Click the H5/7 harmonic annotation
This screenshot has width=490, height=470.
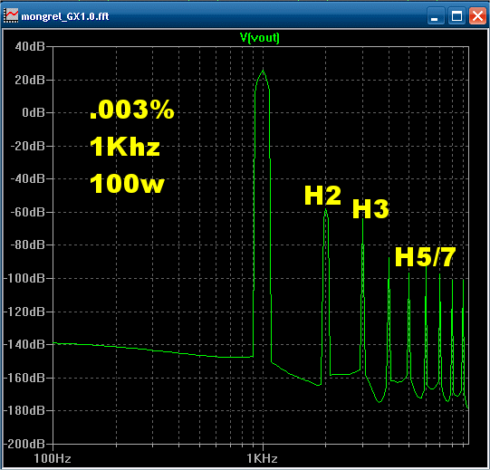425,257
